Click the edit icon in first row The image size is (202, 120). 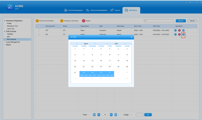pos(176,30)
